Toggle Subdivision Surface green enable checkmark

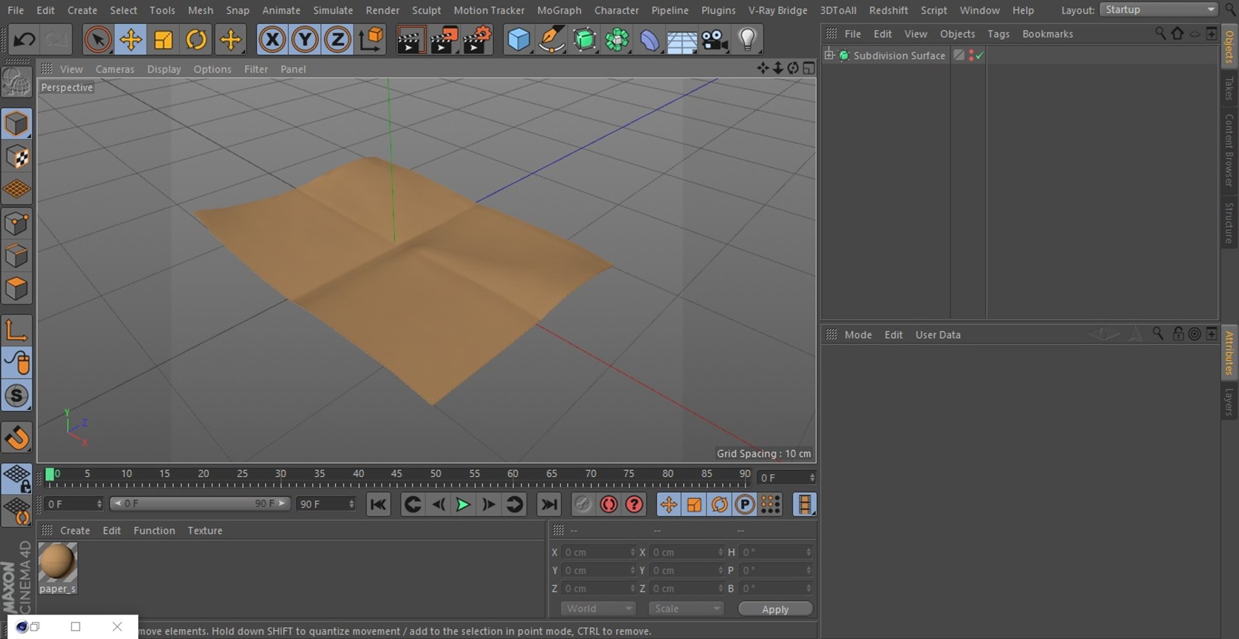click(980, 55)
